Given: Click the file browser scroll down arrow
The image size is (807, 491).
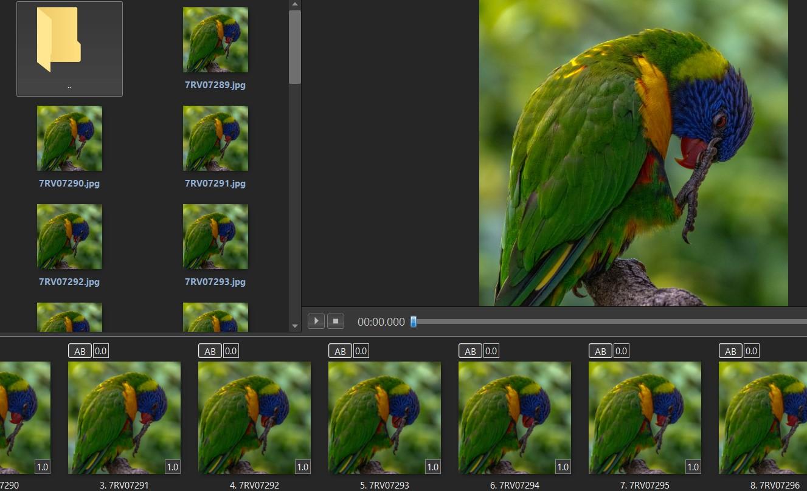Looking at the screenshot, I should pyautogui.click(x=295, y=326).
